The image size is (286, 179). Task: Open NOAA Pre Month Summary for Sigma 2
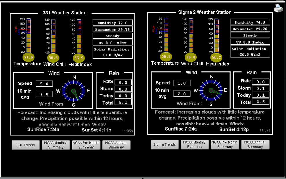225,144
